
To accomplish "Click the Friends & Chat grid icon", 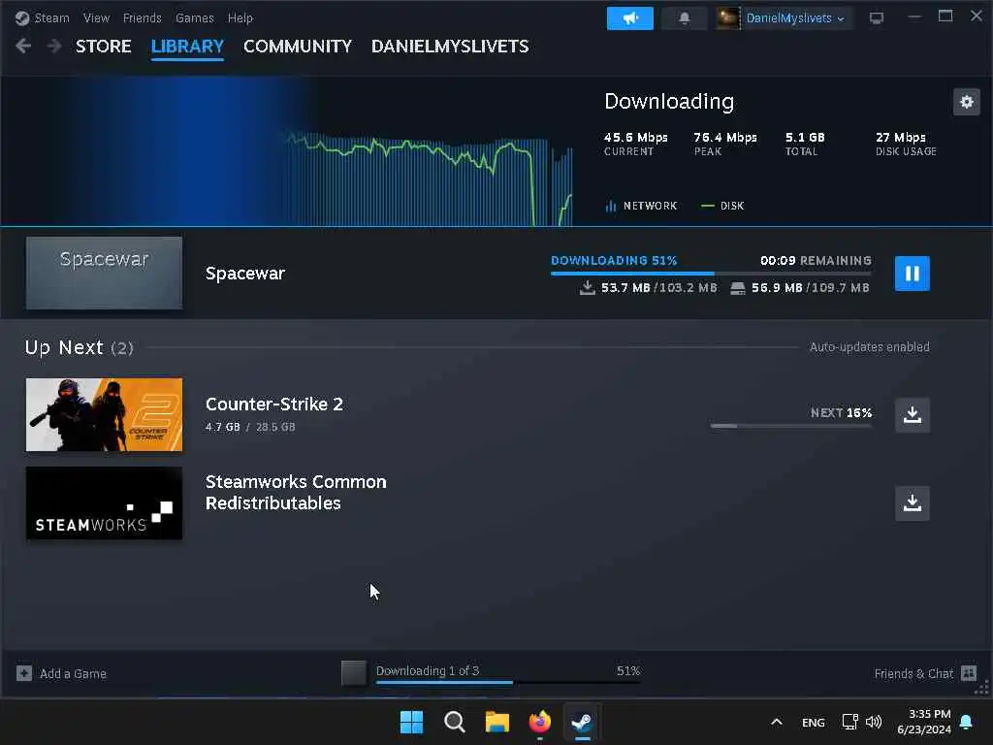I will click(x=969, y=673).
